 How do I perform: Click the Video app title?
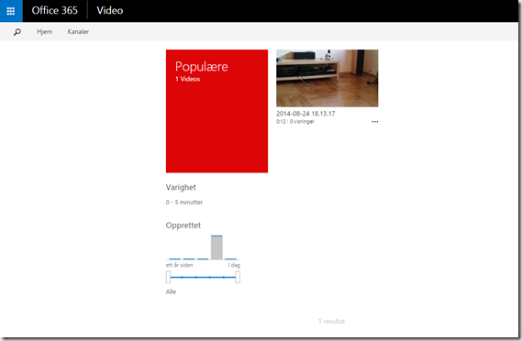click(x=110, y=11)
